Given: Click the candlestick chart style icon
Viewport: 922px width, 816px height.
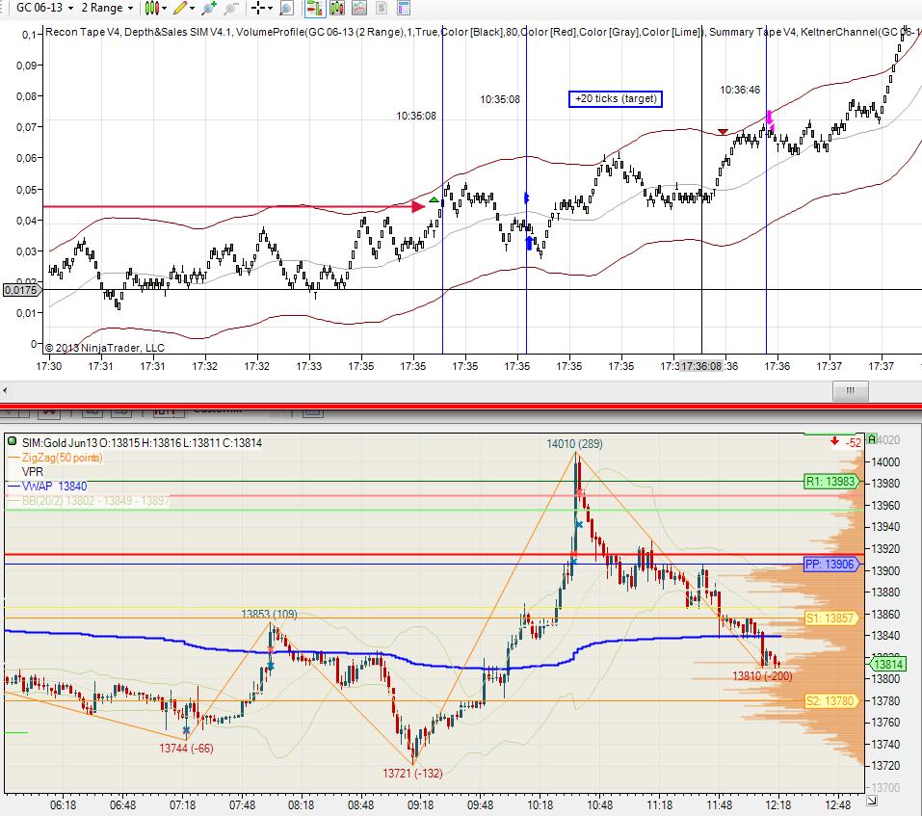Looking at the screenshot, I should 151,8.
